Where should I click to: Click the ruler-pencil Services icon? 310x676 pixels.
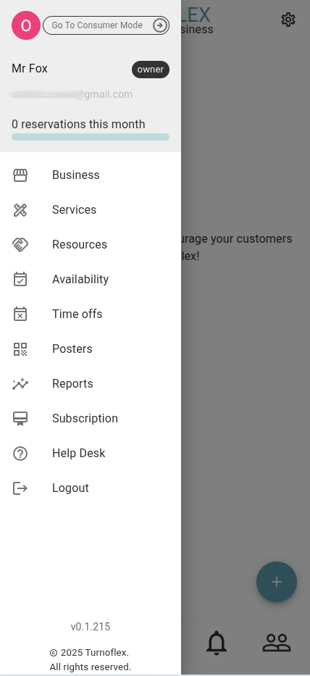(x=20, y=210)
